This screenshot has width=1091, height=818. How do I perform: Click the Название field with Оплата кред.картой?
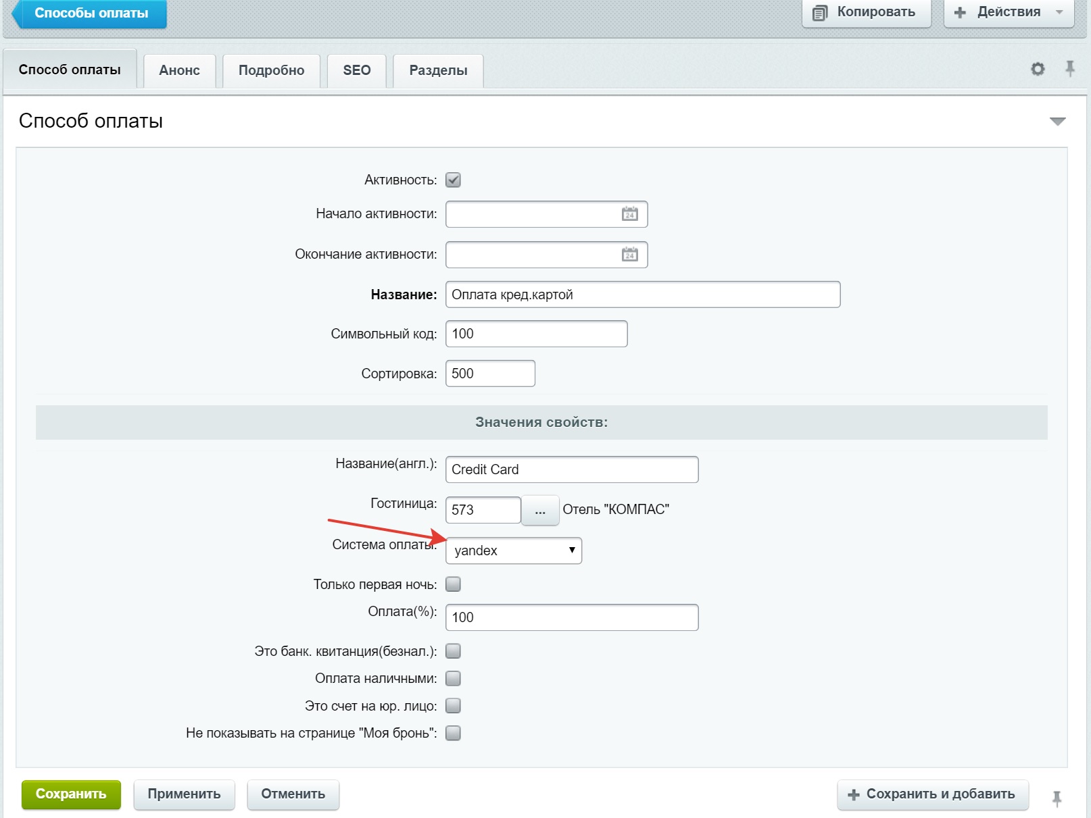(643, 295)
